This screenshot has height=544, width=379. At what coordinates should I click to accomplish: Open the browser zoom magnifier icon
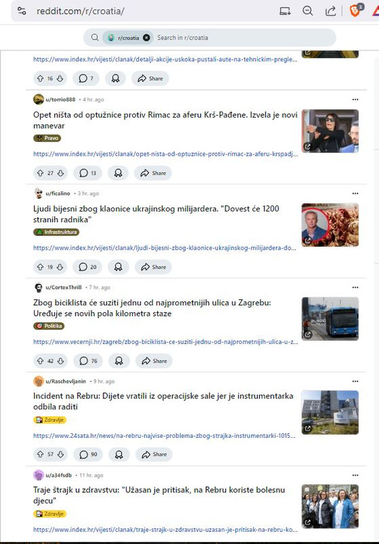click(x=308, y=11)
